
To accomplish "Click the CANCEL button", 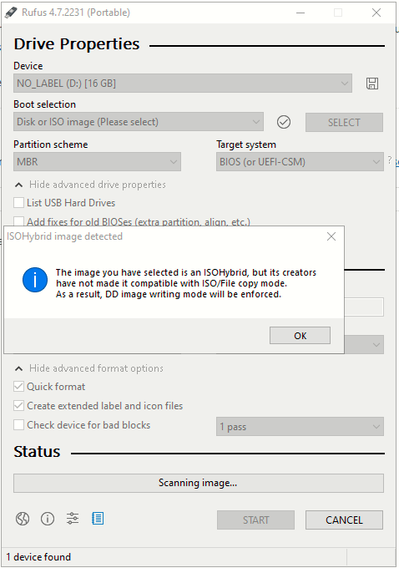I will (344, 520).
